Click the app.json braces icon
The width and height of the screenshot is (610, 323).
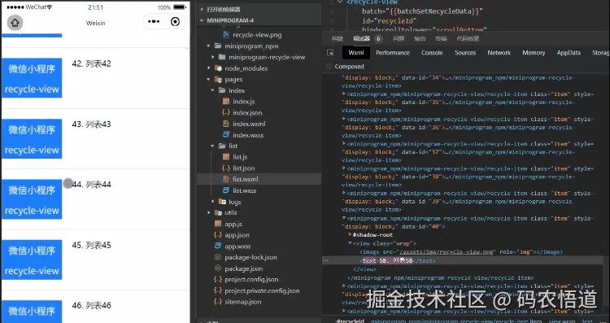(x=218, y=235)
